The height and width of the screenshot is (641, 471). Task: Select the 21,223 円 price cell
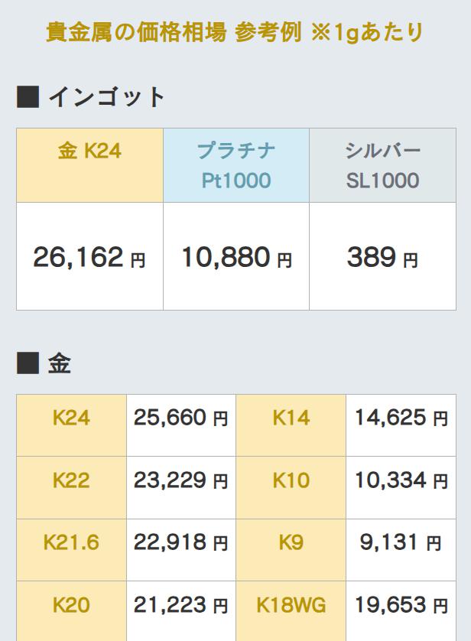tap(180, 605)
